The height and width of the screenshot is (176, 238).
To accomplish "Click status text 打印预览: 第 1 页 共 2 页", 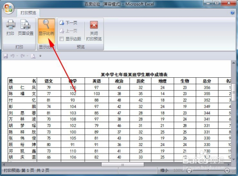I will click(x=27, y=170).
